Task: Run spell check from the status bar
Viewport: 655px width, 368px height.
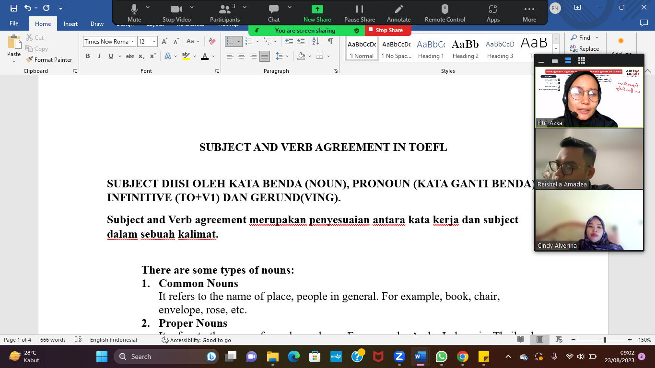Action: coord(78,339)
